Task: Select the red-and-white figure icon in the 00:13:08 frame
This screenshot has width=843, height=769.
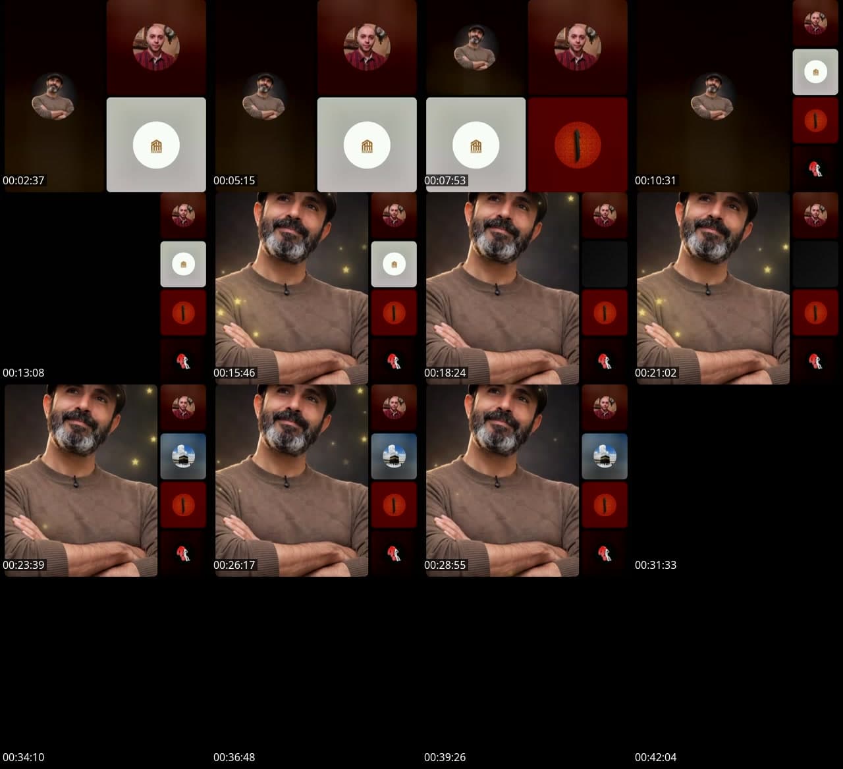Action: [183, 361]
